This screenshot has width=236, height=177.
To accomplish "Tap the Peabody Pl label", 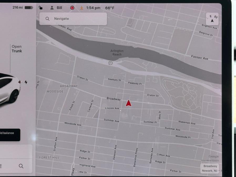I will (x=135, y=83).
